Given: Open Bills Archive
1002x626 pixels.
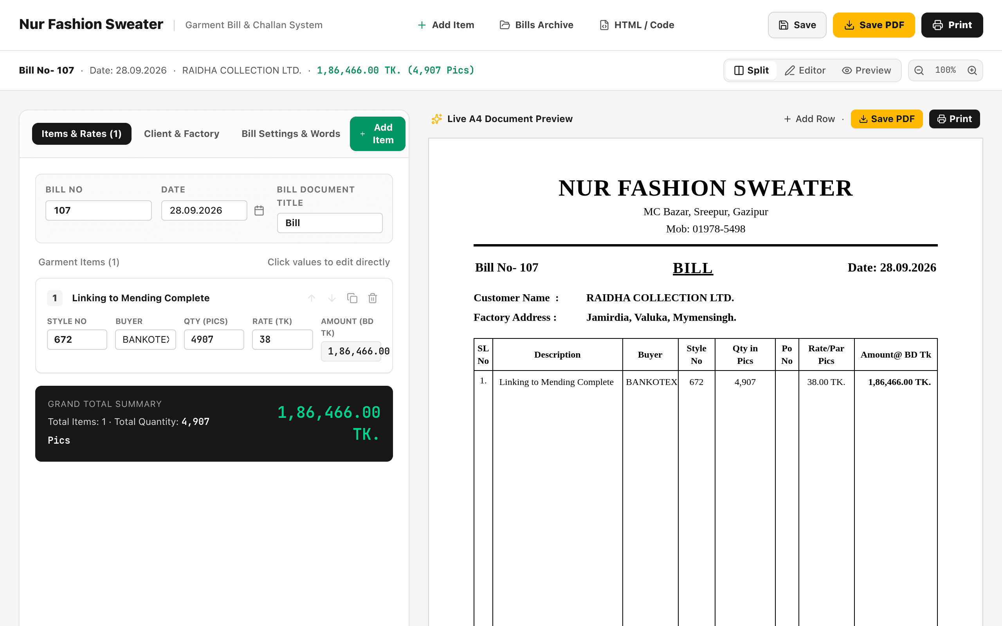Looking at the screenshot, I should point(537,25).
